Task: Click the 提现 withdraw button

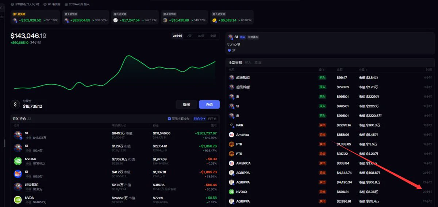Action: pos(186,104)
